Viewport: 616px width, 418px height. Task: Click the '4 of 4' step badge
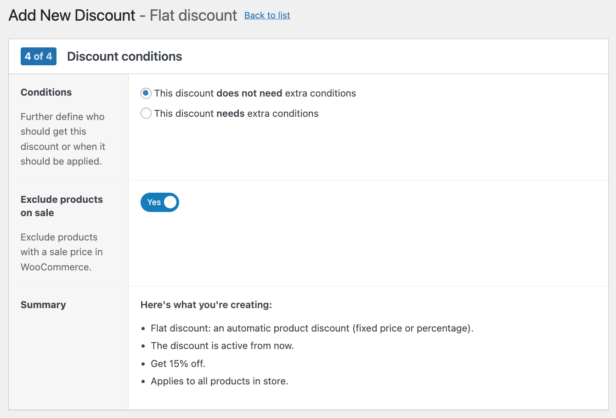[x=39, y=56]
